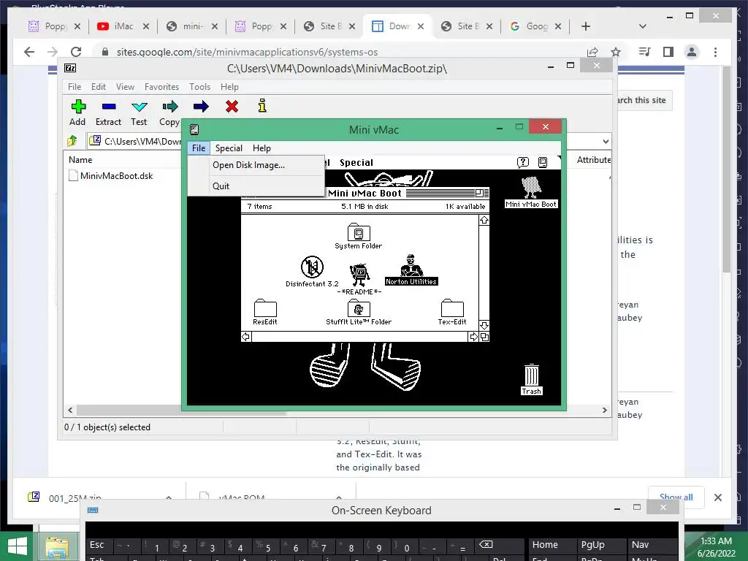Select the ResEdit folder icon
The height and width of the screenshot is (561, 748).
point(265,313)
